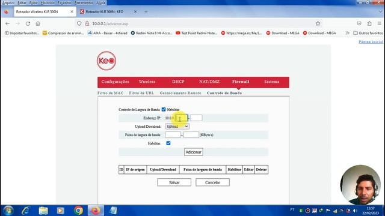This screenshot has height=216, width=385.
Task: Switch to Firefox in the taskbar
Action: click(96, 211)
